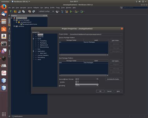Select the Documenting category
Viewport: 148px width, 118px height.
point(44,47)
